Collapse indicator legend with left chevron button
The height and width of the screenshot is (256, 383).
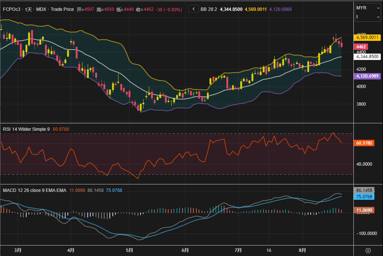tap(193, 9)
